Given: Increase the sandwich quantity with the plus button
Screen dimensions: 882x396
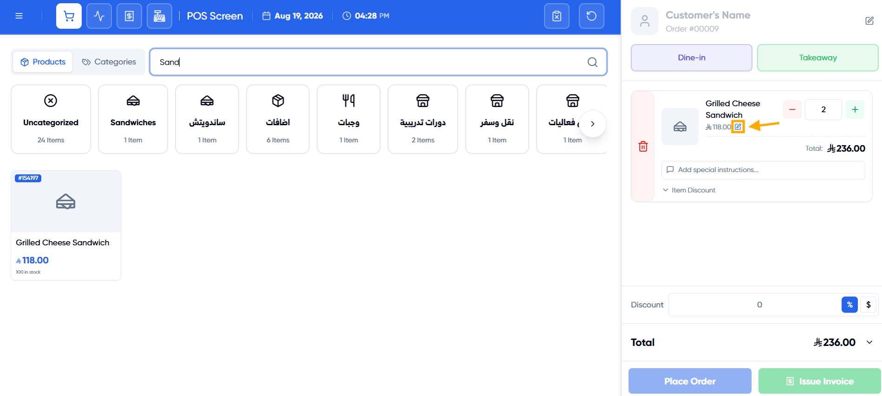Looking at the screenshot, I should point(855,109).
